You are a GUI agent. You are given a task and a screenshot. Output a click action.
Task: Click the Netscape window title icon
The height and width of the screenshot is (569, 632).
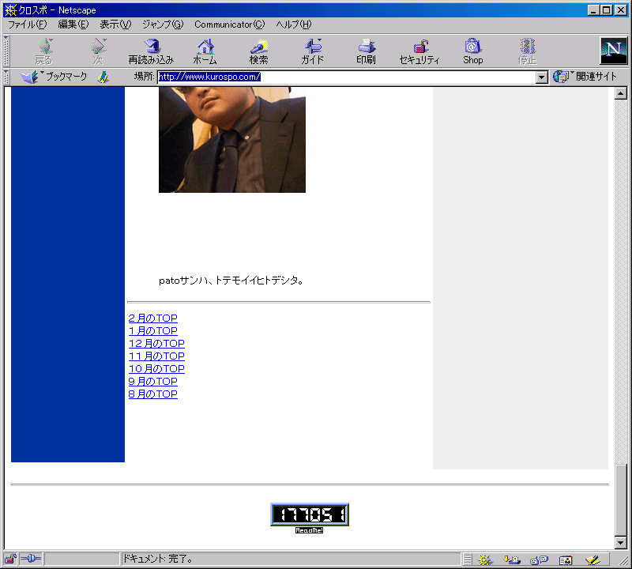tap(10, 9)
